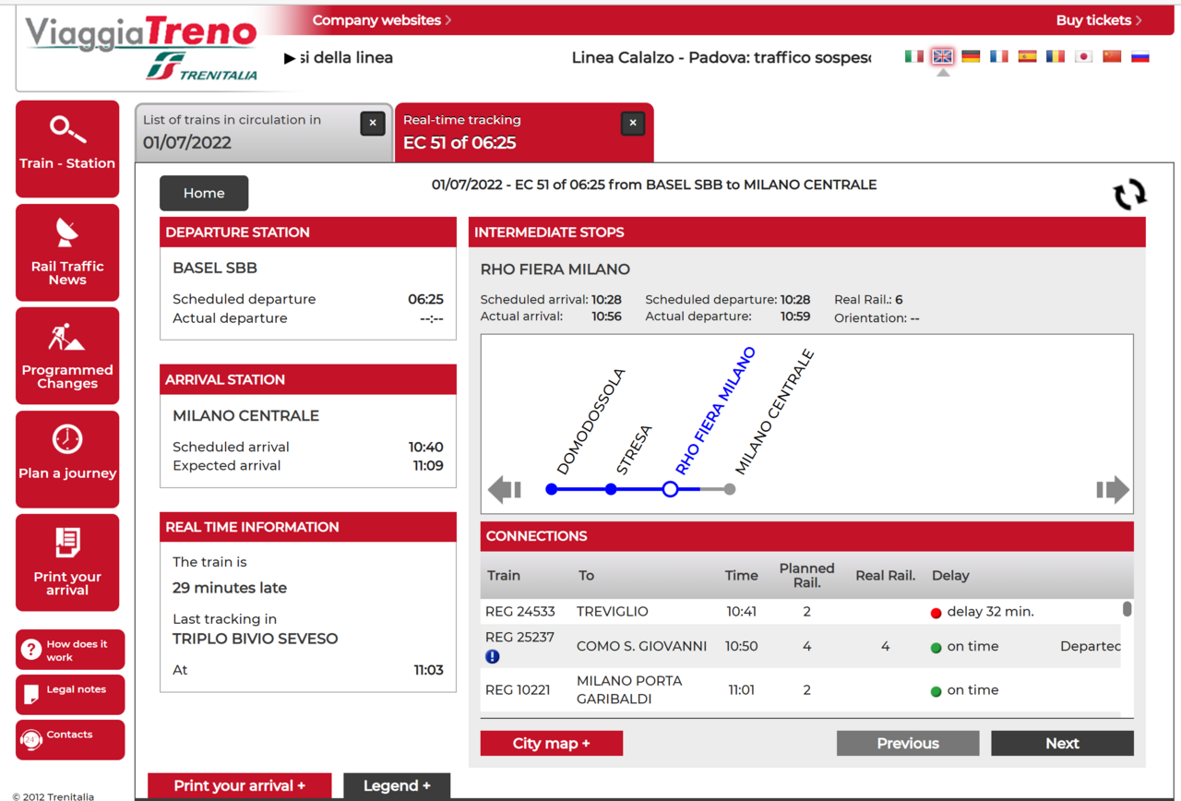The height and width of the screenshot is (801, 1181).
Task: Click STRESA station label in diagram
Action: click(x=634, y=449)
